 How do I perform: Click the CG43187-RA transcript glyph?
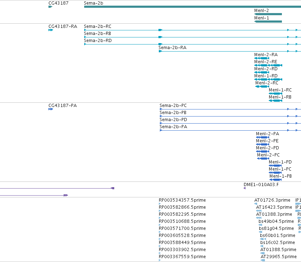point(51,30)
